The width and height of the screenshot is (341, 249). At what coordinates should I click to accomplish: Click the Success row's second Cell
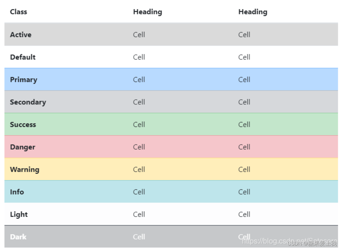click(244, 125)
